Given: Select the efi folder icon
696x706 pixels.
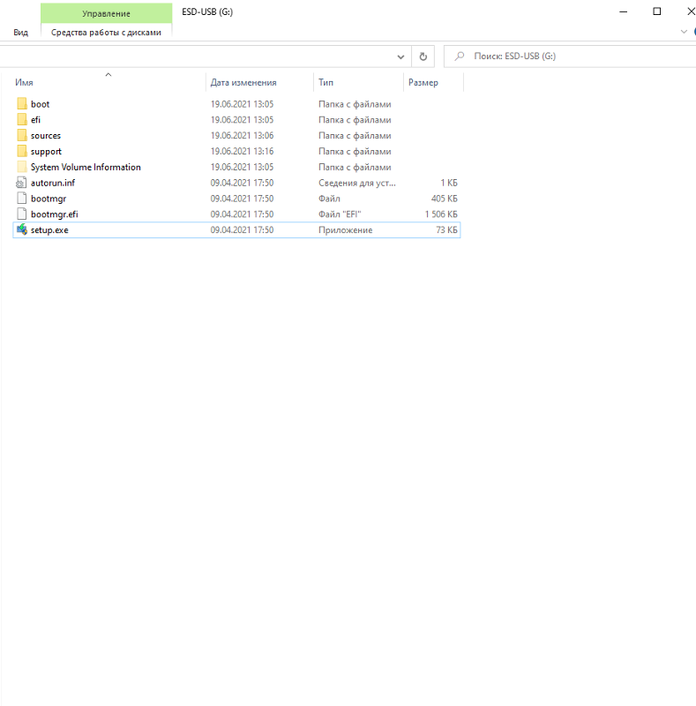Looking at the screenshot, I should pyautogui.click(x=21, y=120).
